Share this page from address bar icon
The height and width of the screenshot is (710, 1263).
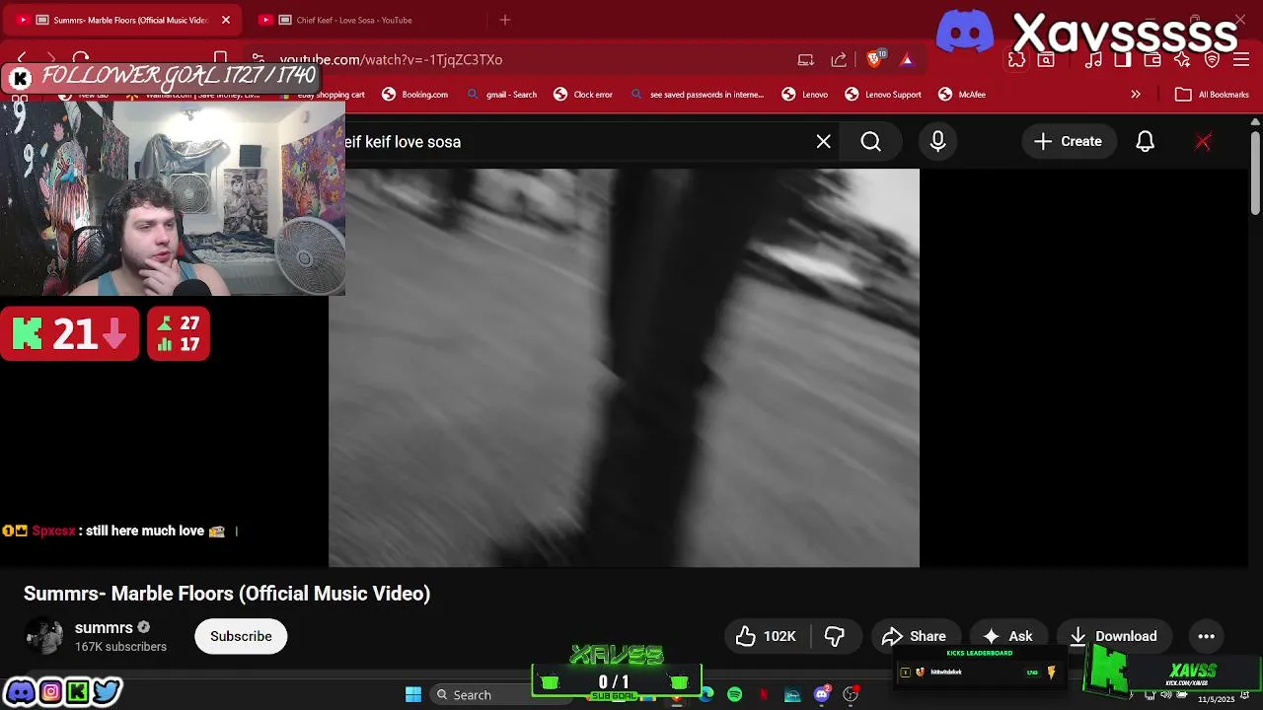tap(839, 59)
